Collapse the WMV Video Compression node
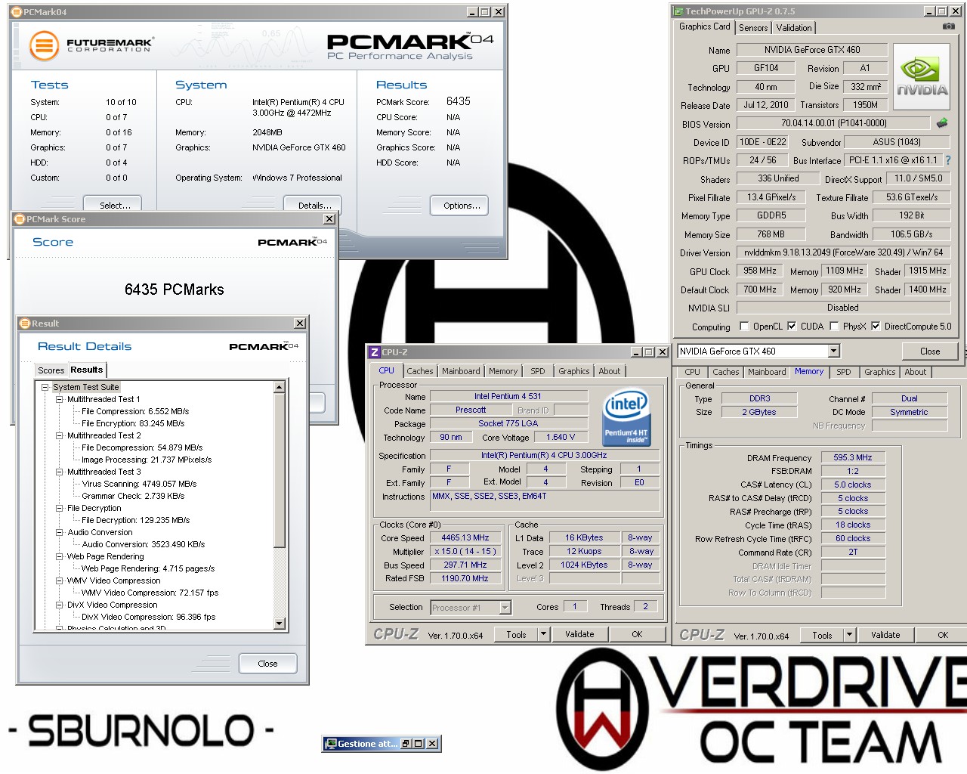This screenshot has width=967, height=774. pos(60,580)
